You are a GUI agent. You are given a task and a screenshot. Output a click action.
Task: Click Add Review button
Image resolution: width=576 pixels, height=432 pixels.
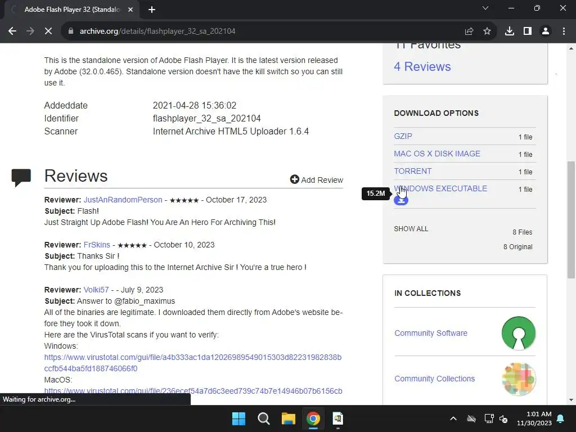pos(317,179)
